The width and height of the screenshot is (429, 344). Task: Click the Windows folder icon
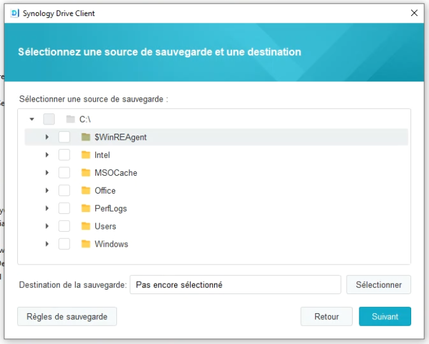click(86, 244)
